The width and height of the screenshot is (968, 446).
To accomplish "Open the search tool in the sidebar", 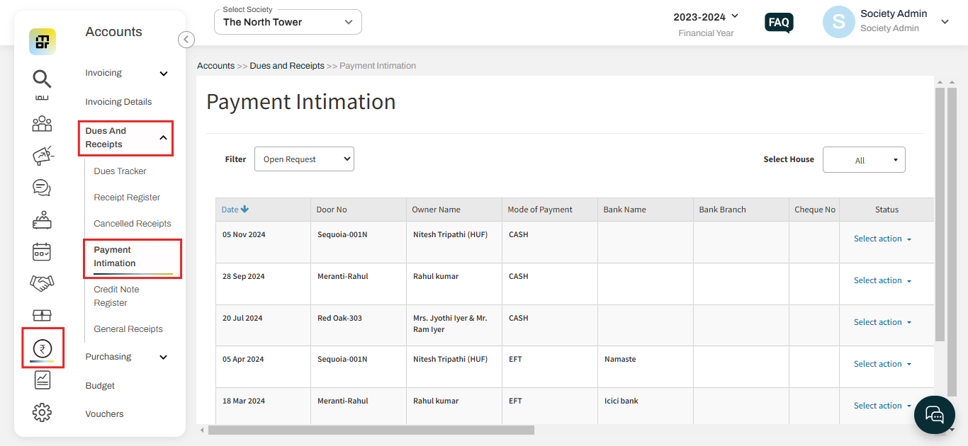I will click(x=42, y=79).
